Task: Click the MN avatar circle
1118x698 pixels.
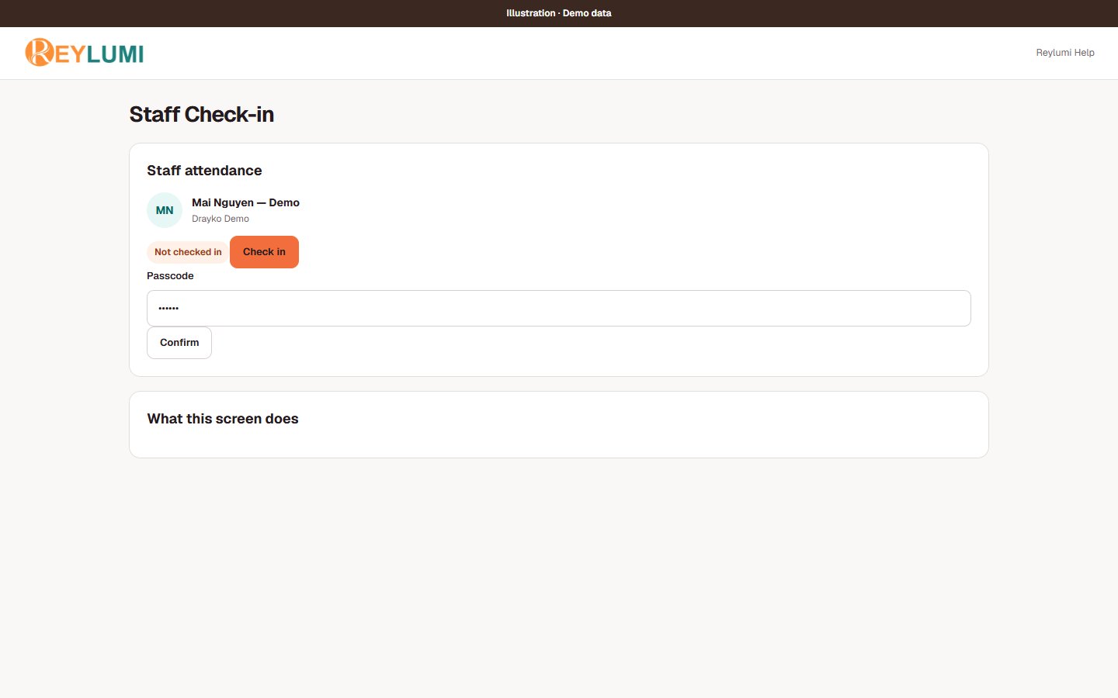Action: pyautogui.click(x=165, y=210)
